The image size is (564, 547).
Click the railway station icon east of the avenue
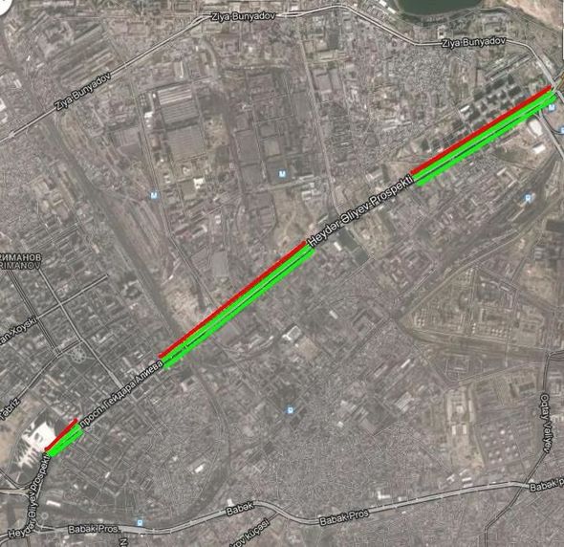528,197
